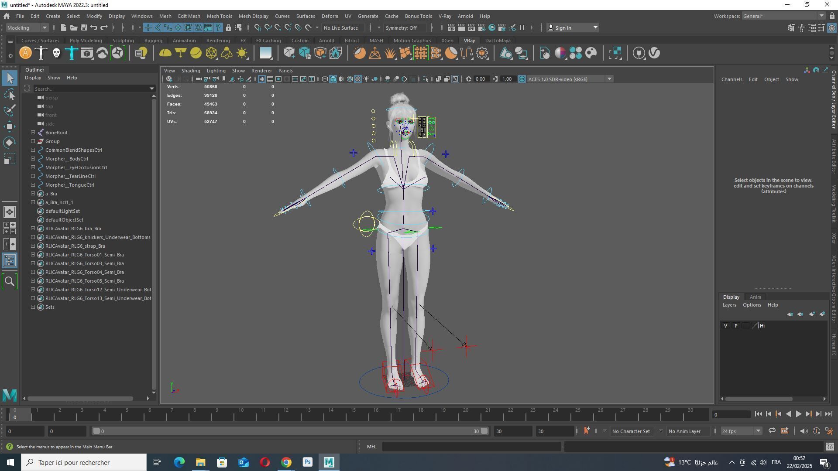Open File Explorer from taskbar
This screenshot has height=471, width=838.
point(200,462)
